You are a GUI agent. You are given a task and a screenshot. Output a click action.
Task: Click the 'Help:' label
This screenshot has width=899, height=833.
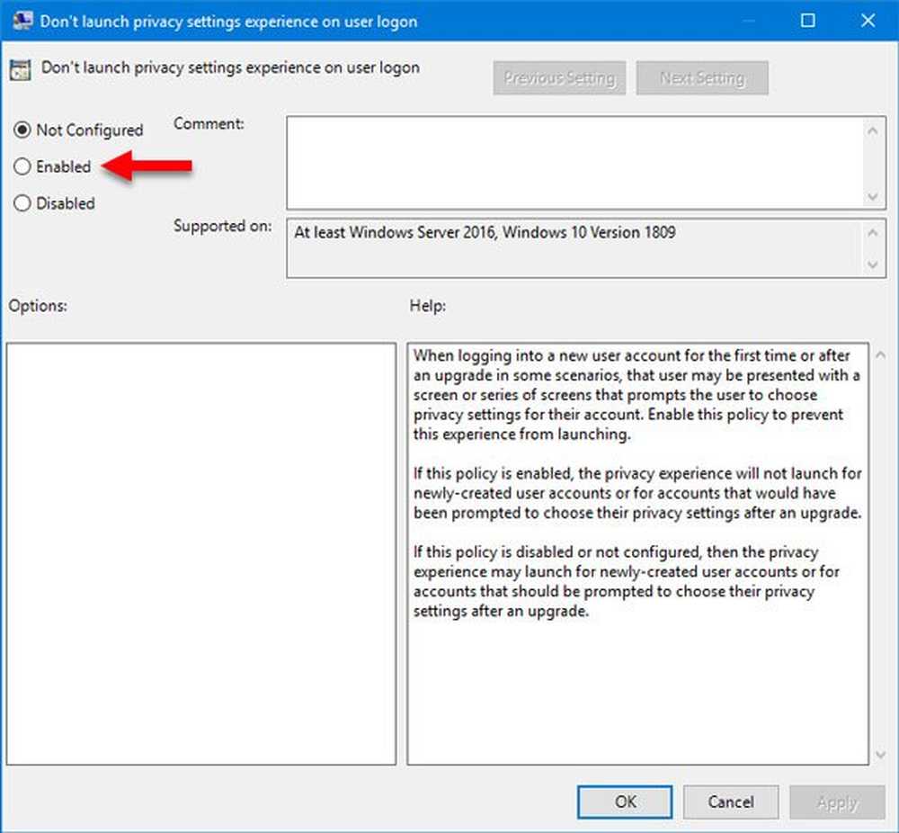point(428,306)
